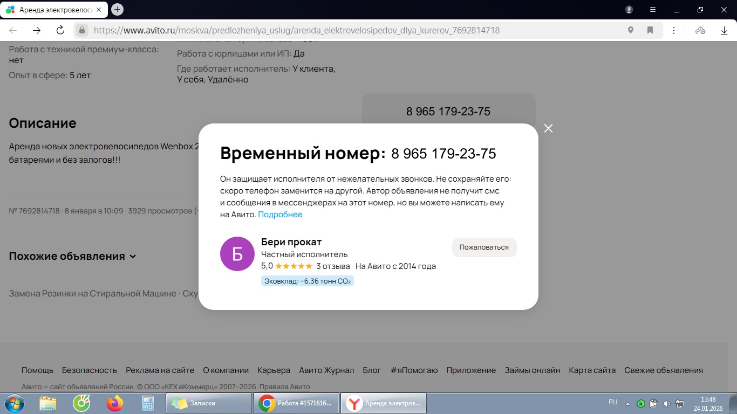The width and height of the screenshot is (737, 414).
Task: Open the О компании footer link
Action: click(x=226, y=370)
